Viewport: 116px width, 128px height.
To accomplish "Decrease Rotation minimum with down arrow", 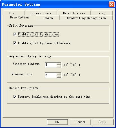I will pyautogui.click(x=59, y=66).
